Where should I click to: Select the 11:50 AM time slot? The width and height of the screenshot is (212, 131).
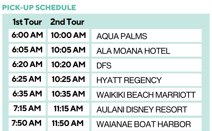coord(68,123)
